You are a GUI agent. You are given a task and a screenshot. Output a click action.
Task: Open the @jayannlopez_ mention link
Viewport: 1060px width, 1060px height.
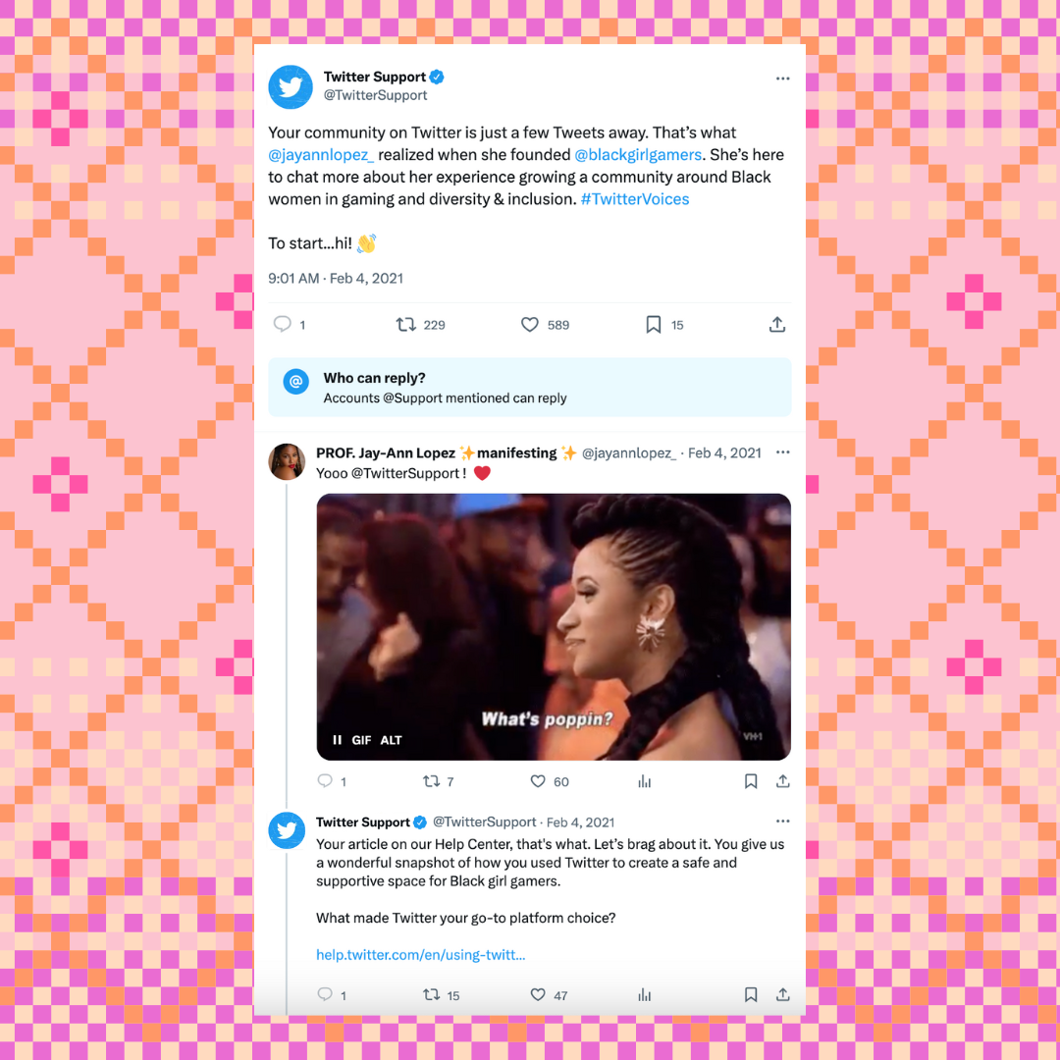click(x=321, y=155)
